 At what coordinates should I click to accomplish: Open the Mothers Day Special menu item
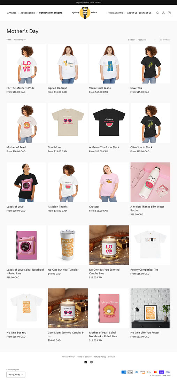click(51, 13)
